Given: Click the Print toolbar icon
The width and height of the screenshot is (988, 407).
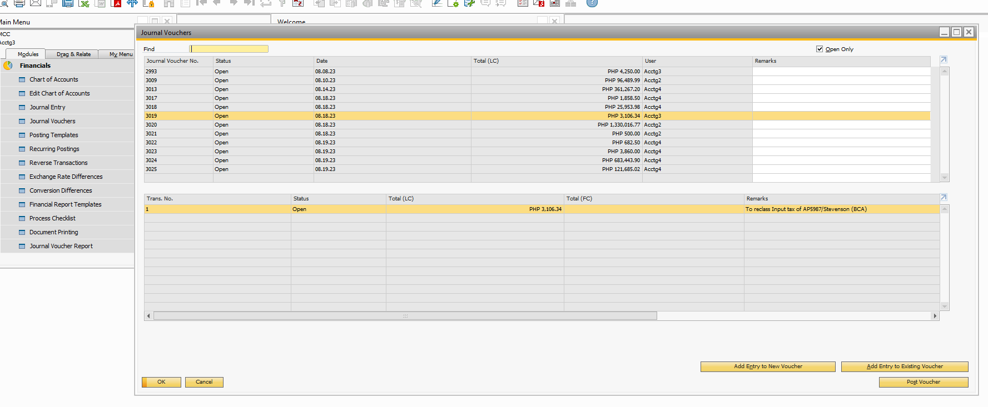Looking at the screenshot, I should click(x=19, y=3).
